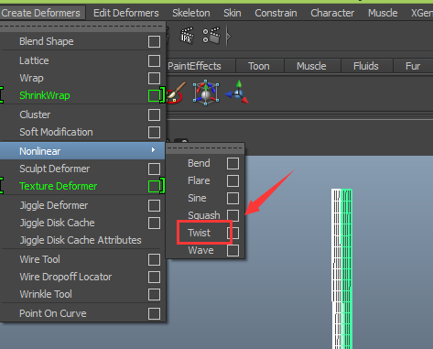
Task: Choose Twist nonlinear deformer
Action: pyautogui.click(x=199, y=233)
